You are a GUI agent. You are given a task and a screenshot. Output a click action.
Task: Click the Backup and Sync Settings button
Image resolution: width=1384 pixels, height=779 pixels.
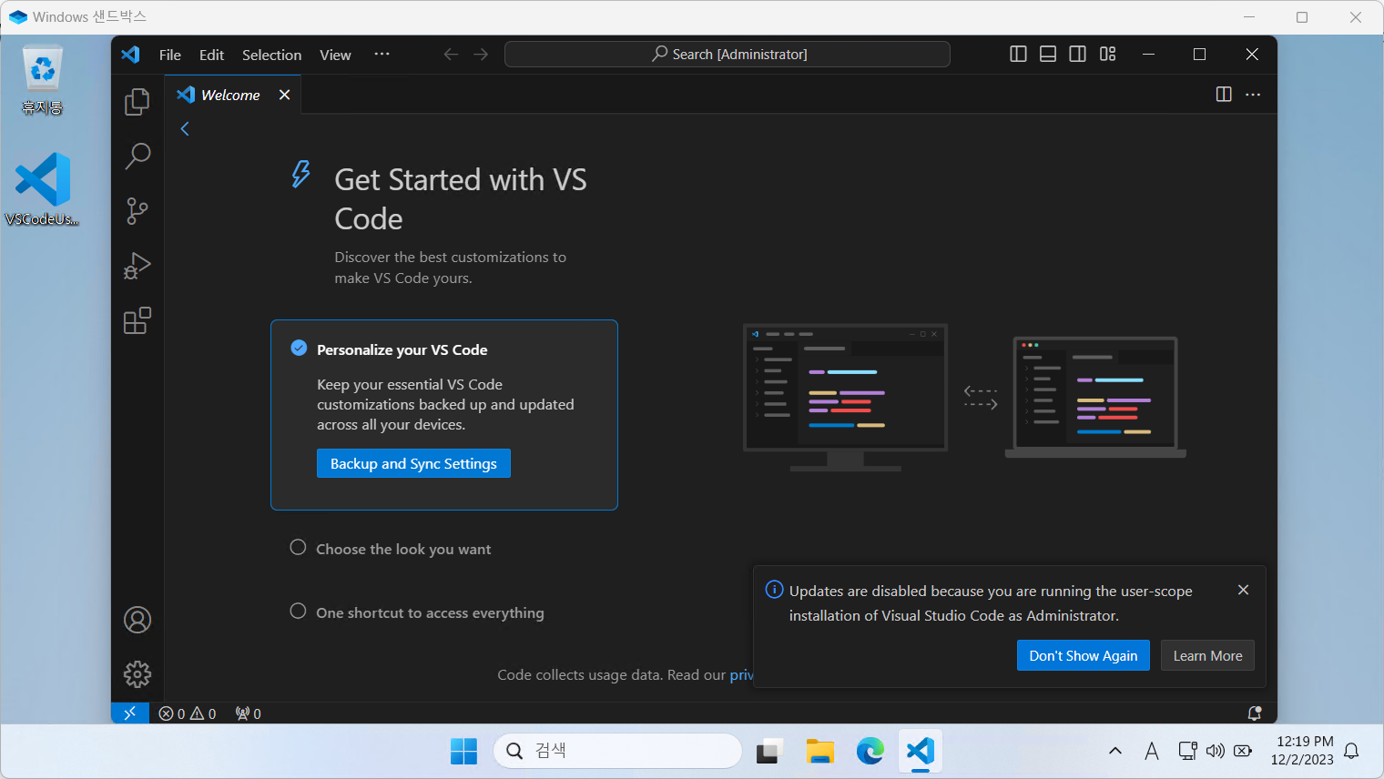point(413,463)
